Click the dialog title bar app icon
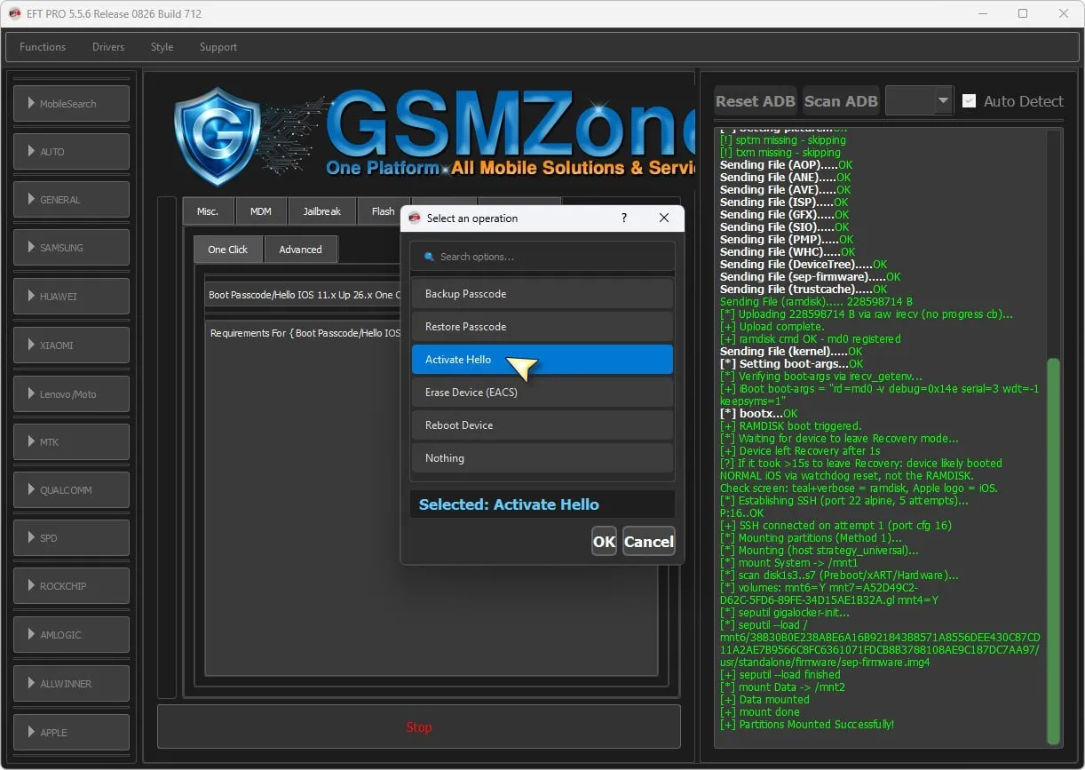1085x770 pixels. 415,218
